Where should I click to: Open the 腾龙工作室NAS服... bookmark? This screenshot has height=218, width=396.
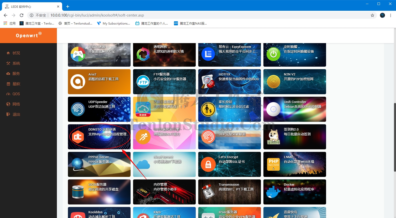point(190,23)
